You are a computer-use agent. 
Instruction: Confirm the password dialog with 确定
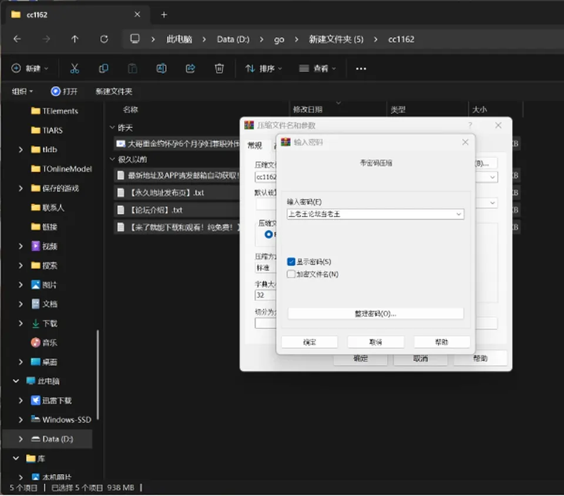tap(310, 342)
